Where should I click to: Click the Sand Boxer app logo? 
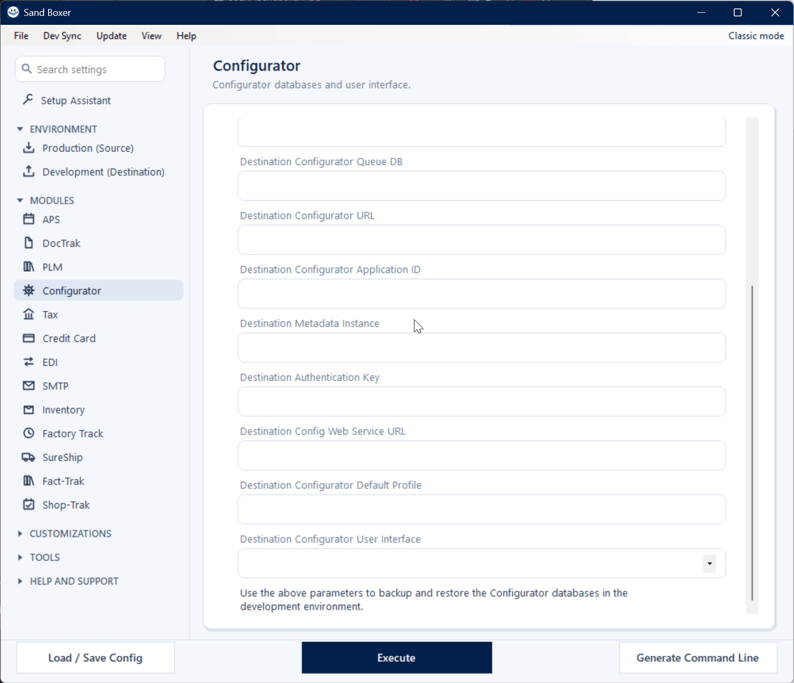pyautogui.click(x=13, y=12)
